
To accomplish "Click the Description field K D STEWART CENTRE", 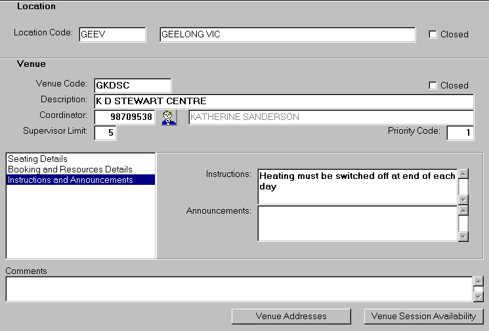I will [284, 102].
